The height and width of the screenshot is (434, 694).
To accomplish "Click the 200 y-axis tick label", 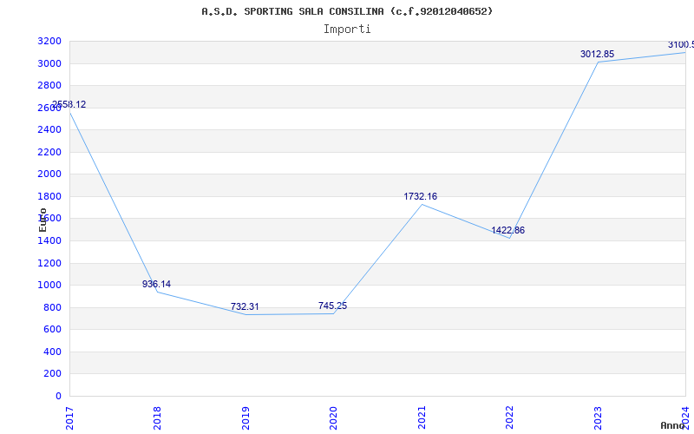I will click(53, 374).
